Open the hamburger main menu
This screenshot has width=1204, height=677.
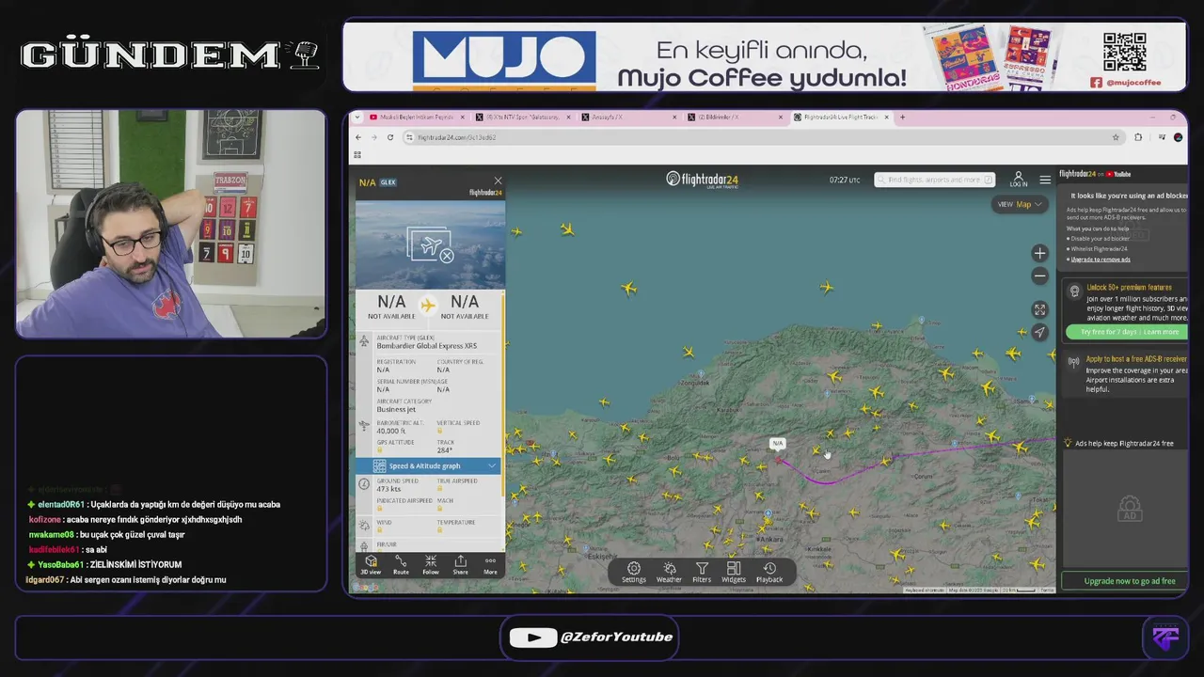click(x=1045, y=180)
